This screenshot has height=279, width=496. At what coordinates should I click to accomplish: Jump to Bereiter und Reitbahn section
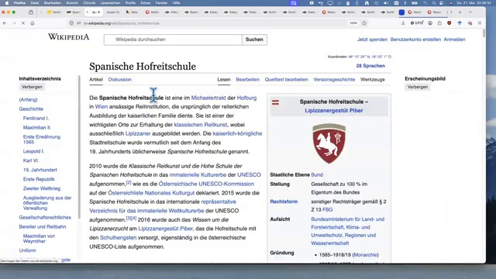click(x=43, y=226)
